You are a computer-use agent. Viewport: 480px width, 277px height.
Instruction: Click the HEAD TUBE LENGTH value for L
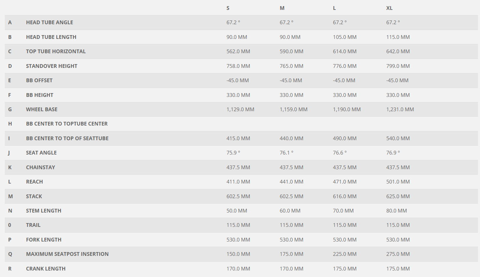pyautogui.click(x=345, y=37)
